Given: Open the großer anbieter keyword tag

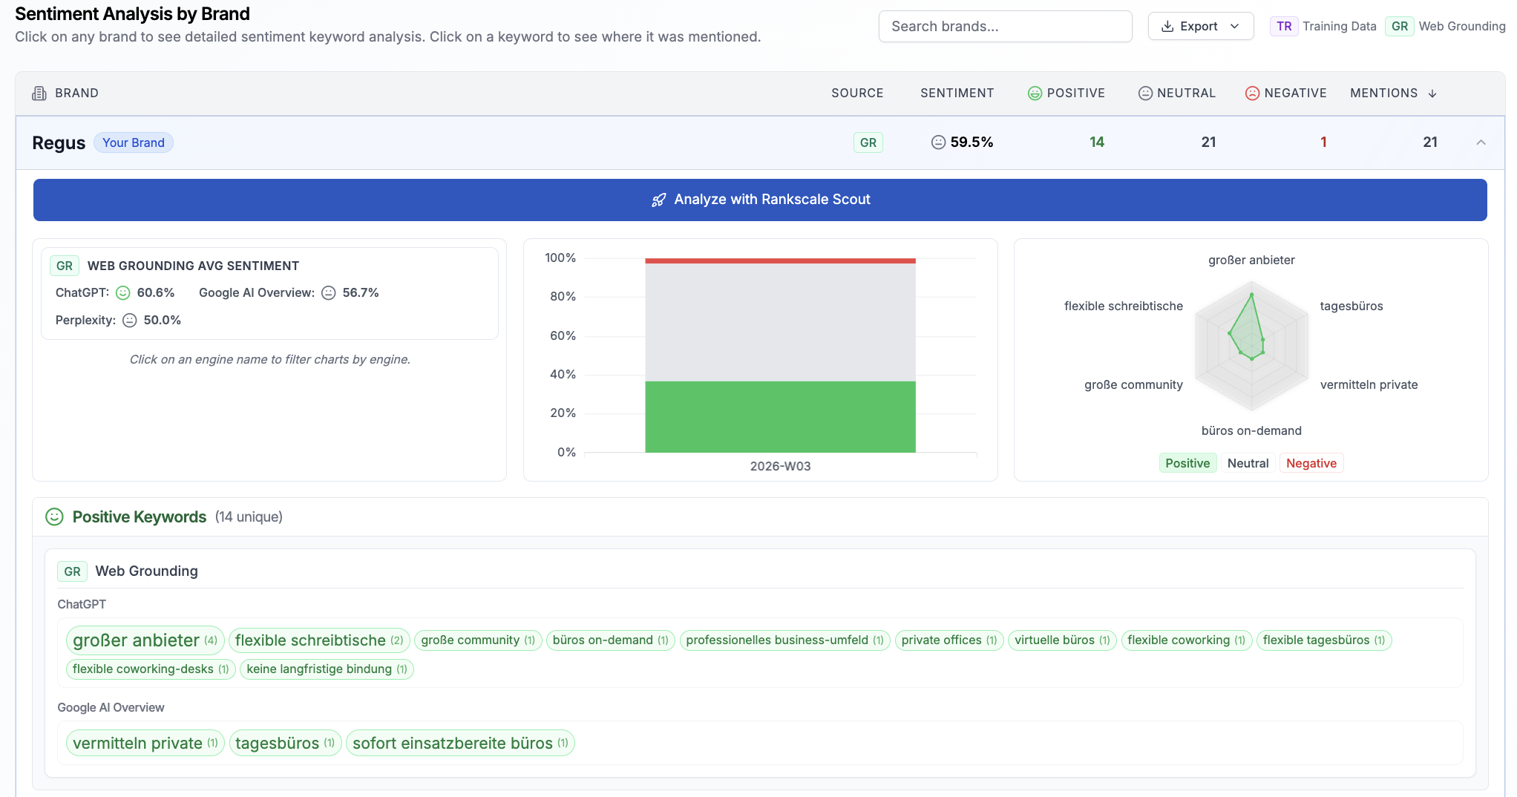Looking at the screenshot, I should (x=145, y=640).
